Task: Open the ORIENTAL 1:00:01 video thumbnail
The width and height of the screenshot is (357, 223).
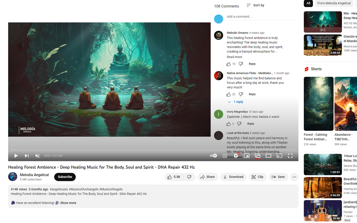Action: (x=323, y=164)
